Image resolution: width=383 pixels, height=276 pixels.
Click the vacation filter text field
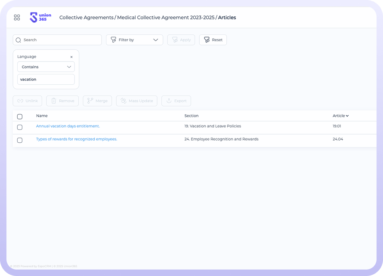(x=46, y=80)
